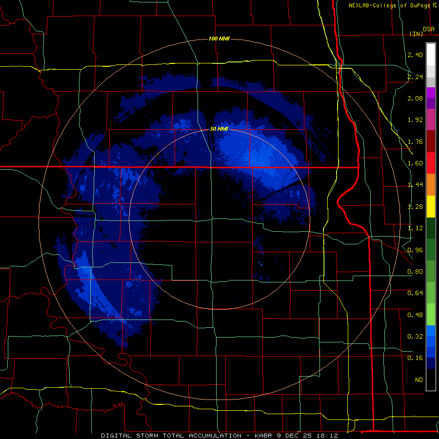Click the 18:12 timestamp
The width and height of the screenshot is (439, 439).
point(328,436)
